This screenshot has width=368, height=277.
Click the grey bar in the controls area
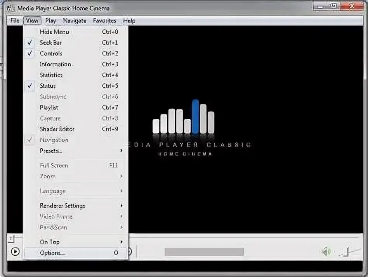click(204, 252)
